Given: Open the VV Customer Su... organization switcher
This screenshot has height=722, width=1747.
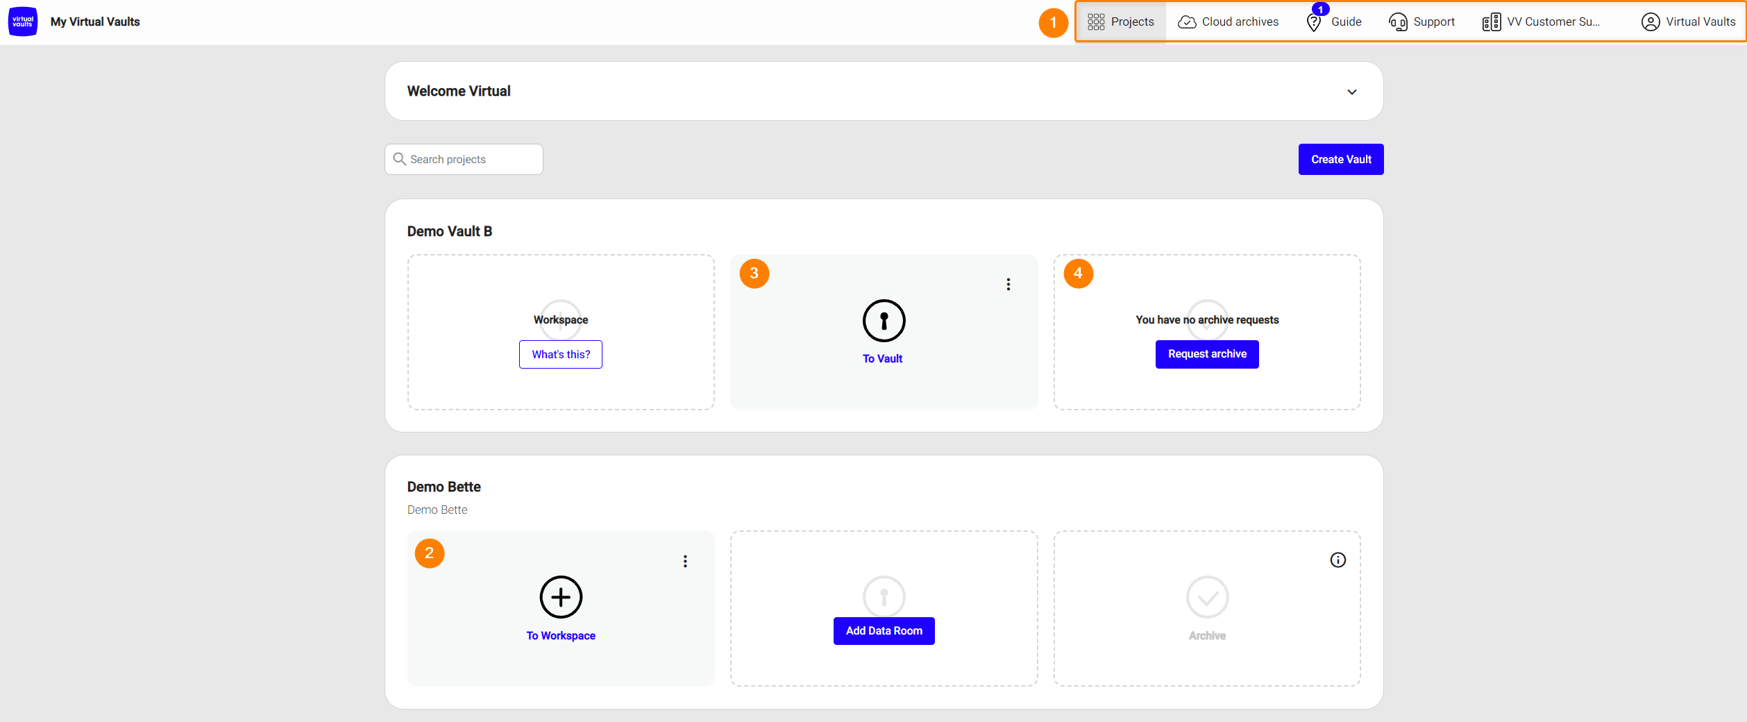Looking at the screenshot, I should click(x=1541, y=22).
